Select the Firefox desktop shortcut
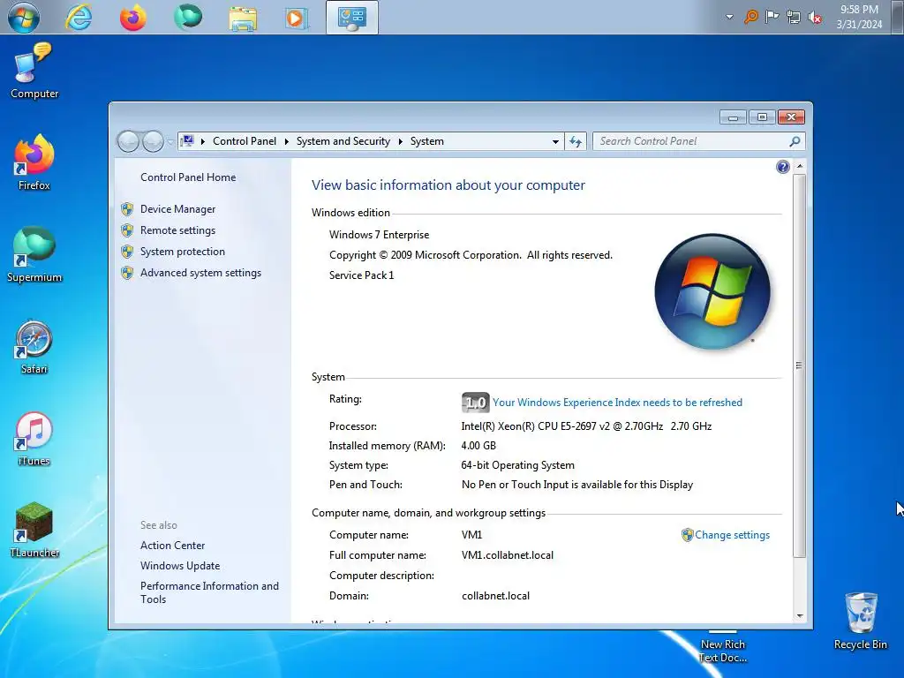904x678 pixels. tap(34, 162)
